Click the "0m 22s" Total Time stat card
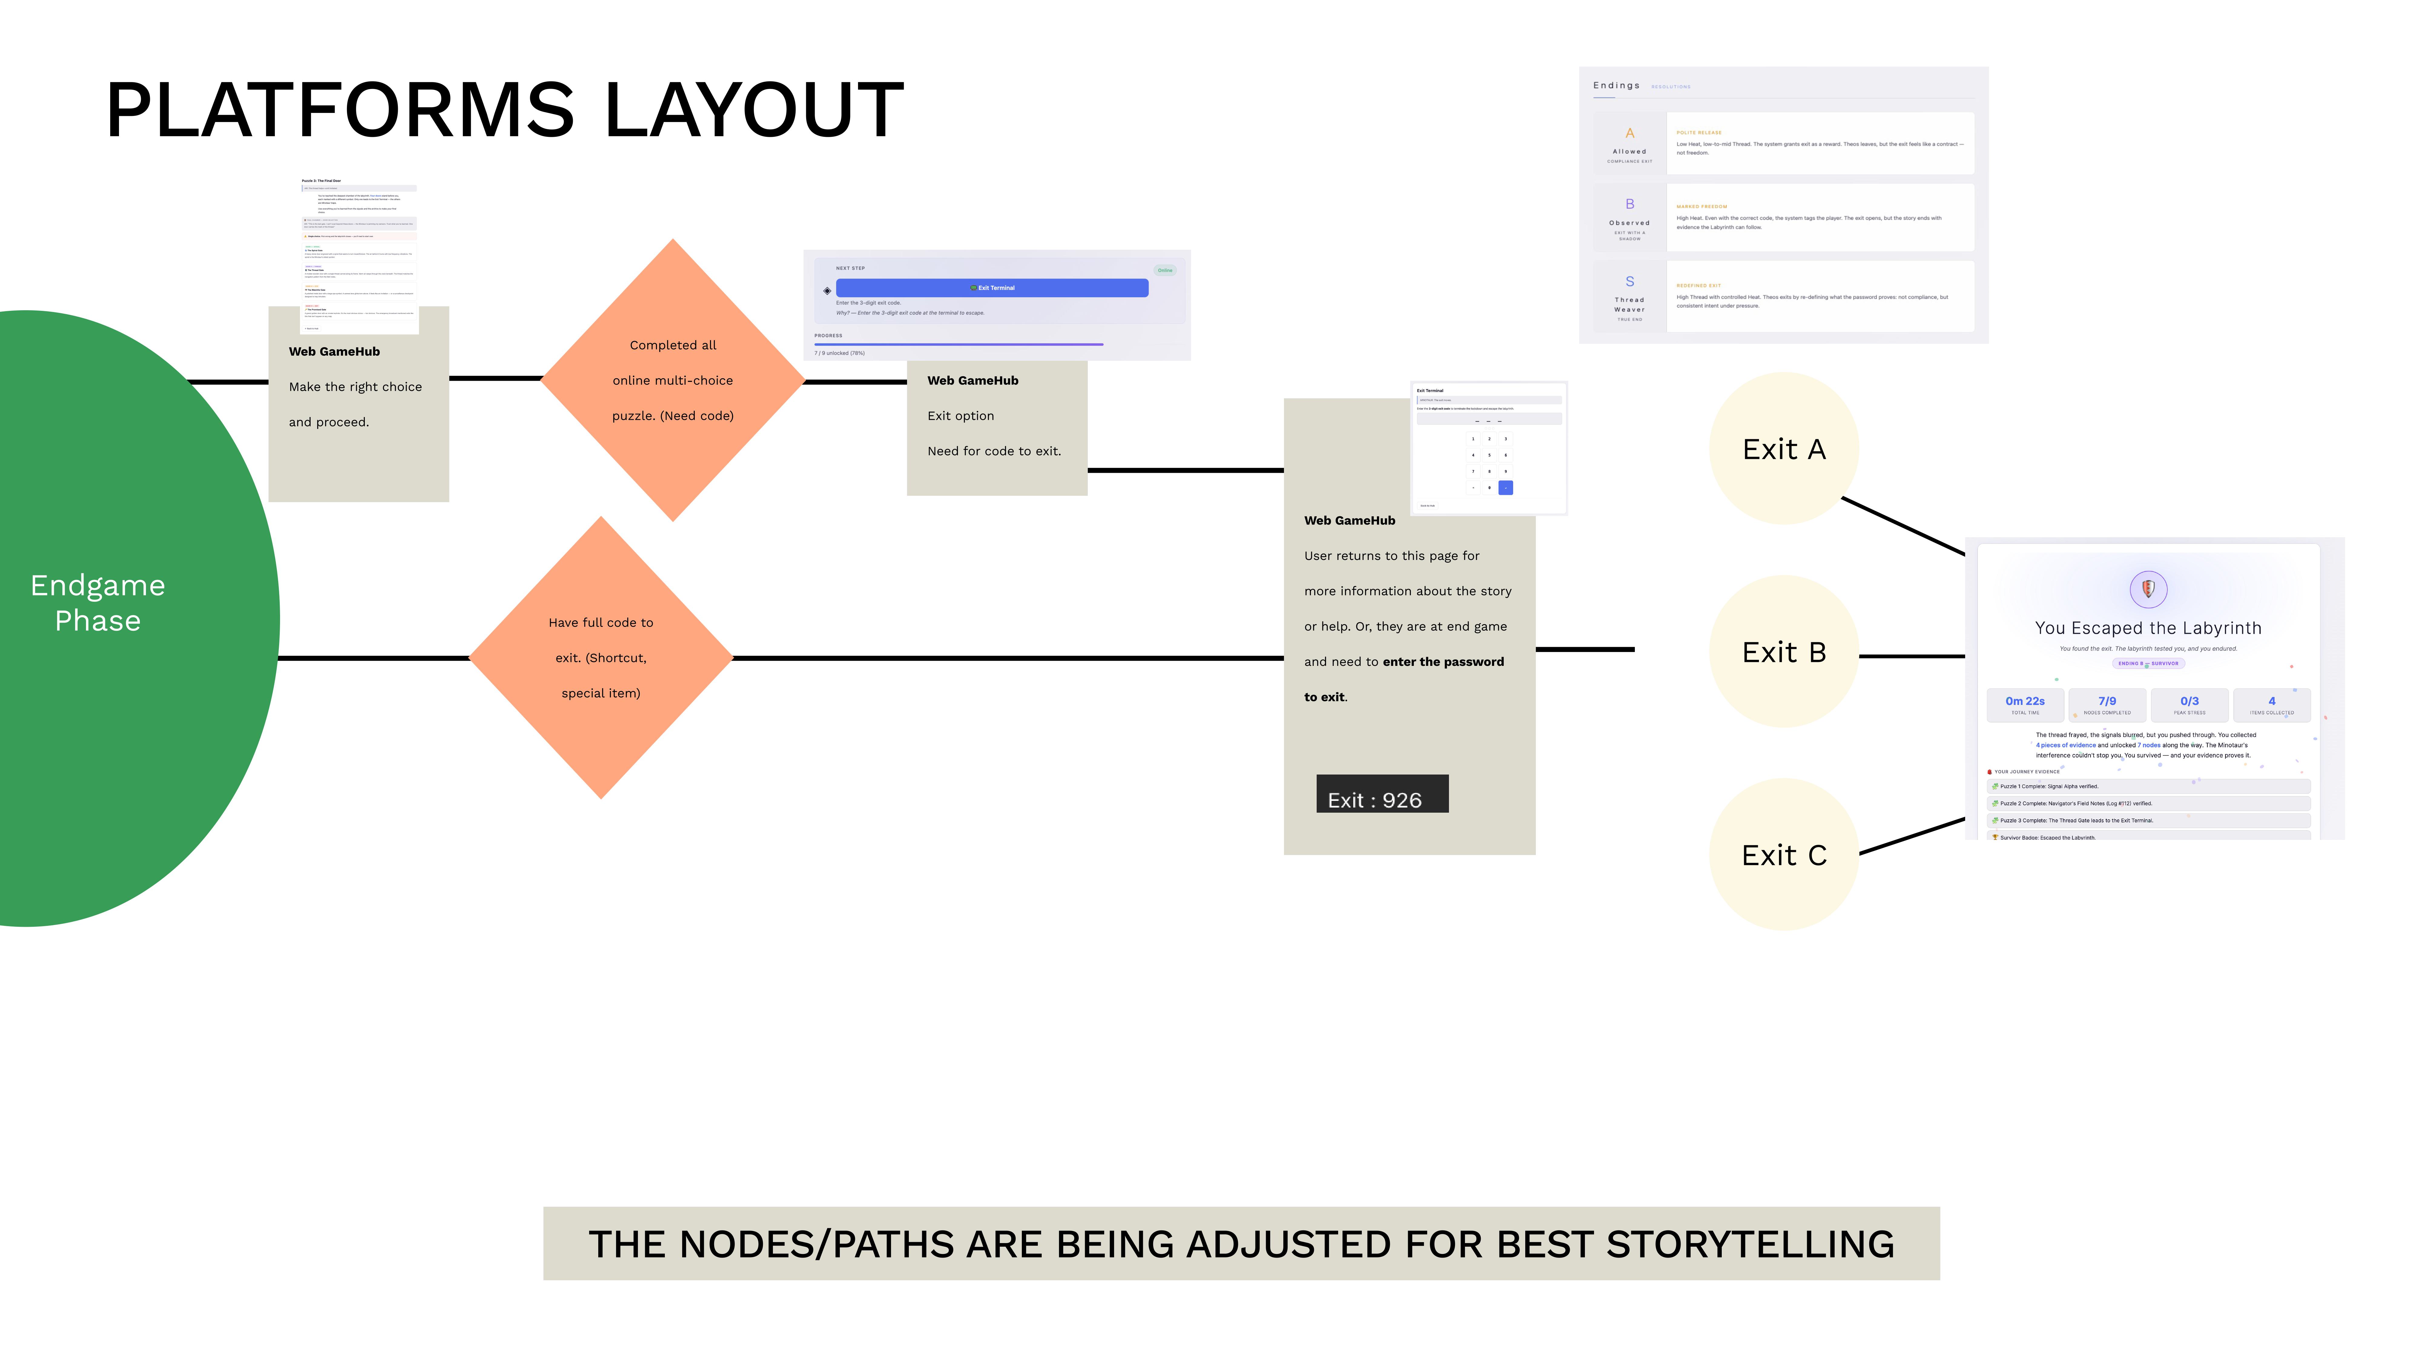 click(2025, 705)
